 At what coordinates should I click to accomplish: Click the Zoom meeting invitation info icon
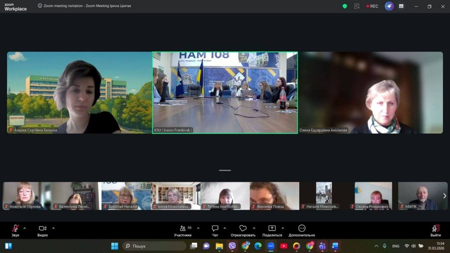pyautogui.click(x=40, y=6)
